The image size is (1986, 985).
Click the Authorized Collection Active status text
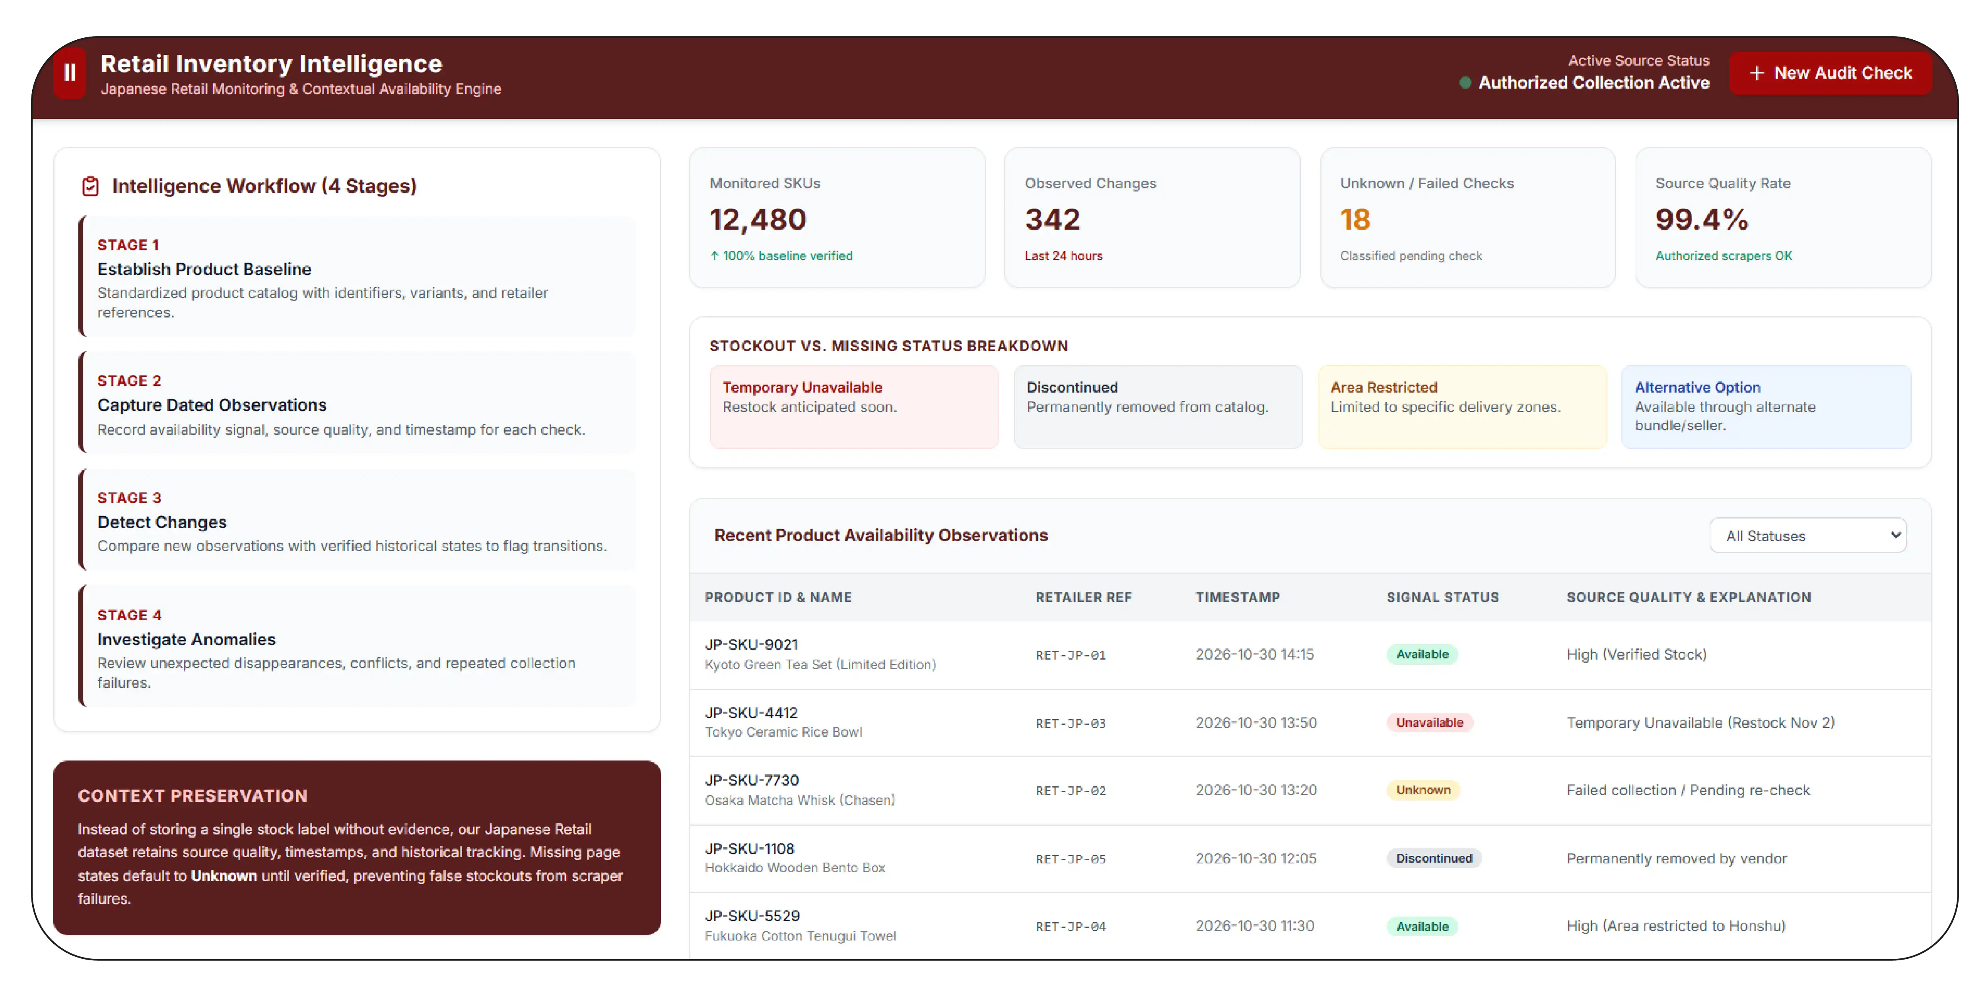click(x=1593, y=83)
